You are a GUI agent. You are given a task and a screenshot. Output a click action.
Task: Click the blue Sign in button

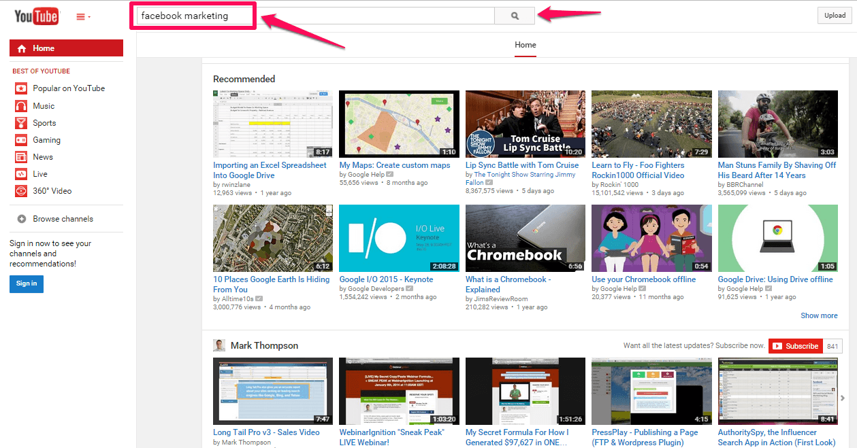pyautogui.click(x=27, y=283)
